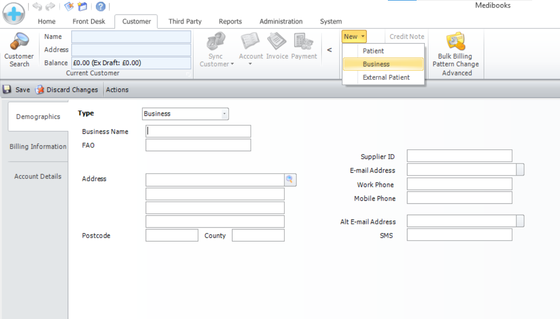The width and height of the screenshot is (560, 319).
Task: Click the Actions button in toolbar
Action: (x=117, y=89)
